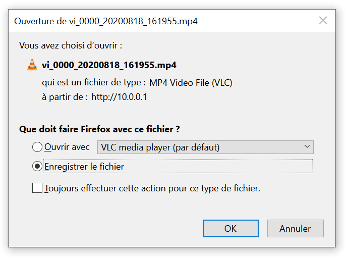
Task: Click the Enregistrer le fichier label text
Action: pyautogui.click(x=84, y=167)
